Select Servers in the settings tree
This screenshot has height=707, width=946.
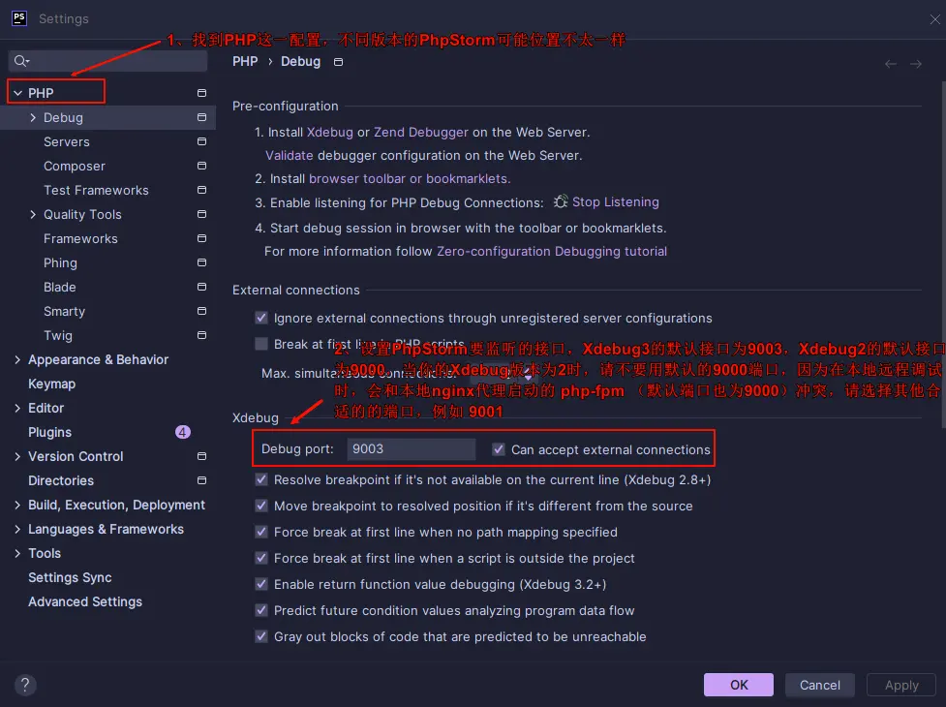tap(67, 141)
